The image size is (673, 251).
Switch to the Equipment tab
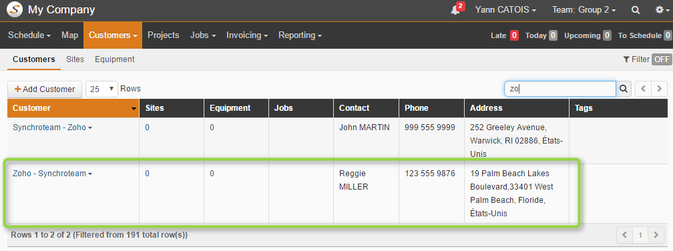(x=115, y=59)
